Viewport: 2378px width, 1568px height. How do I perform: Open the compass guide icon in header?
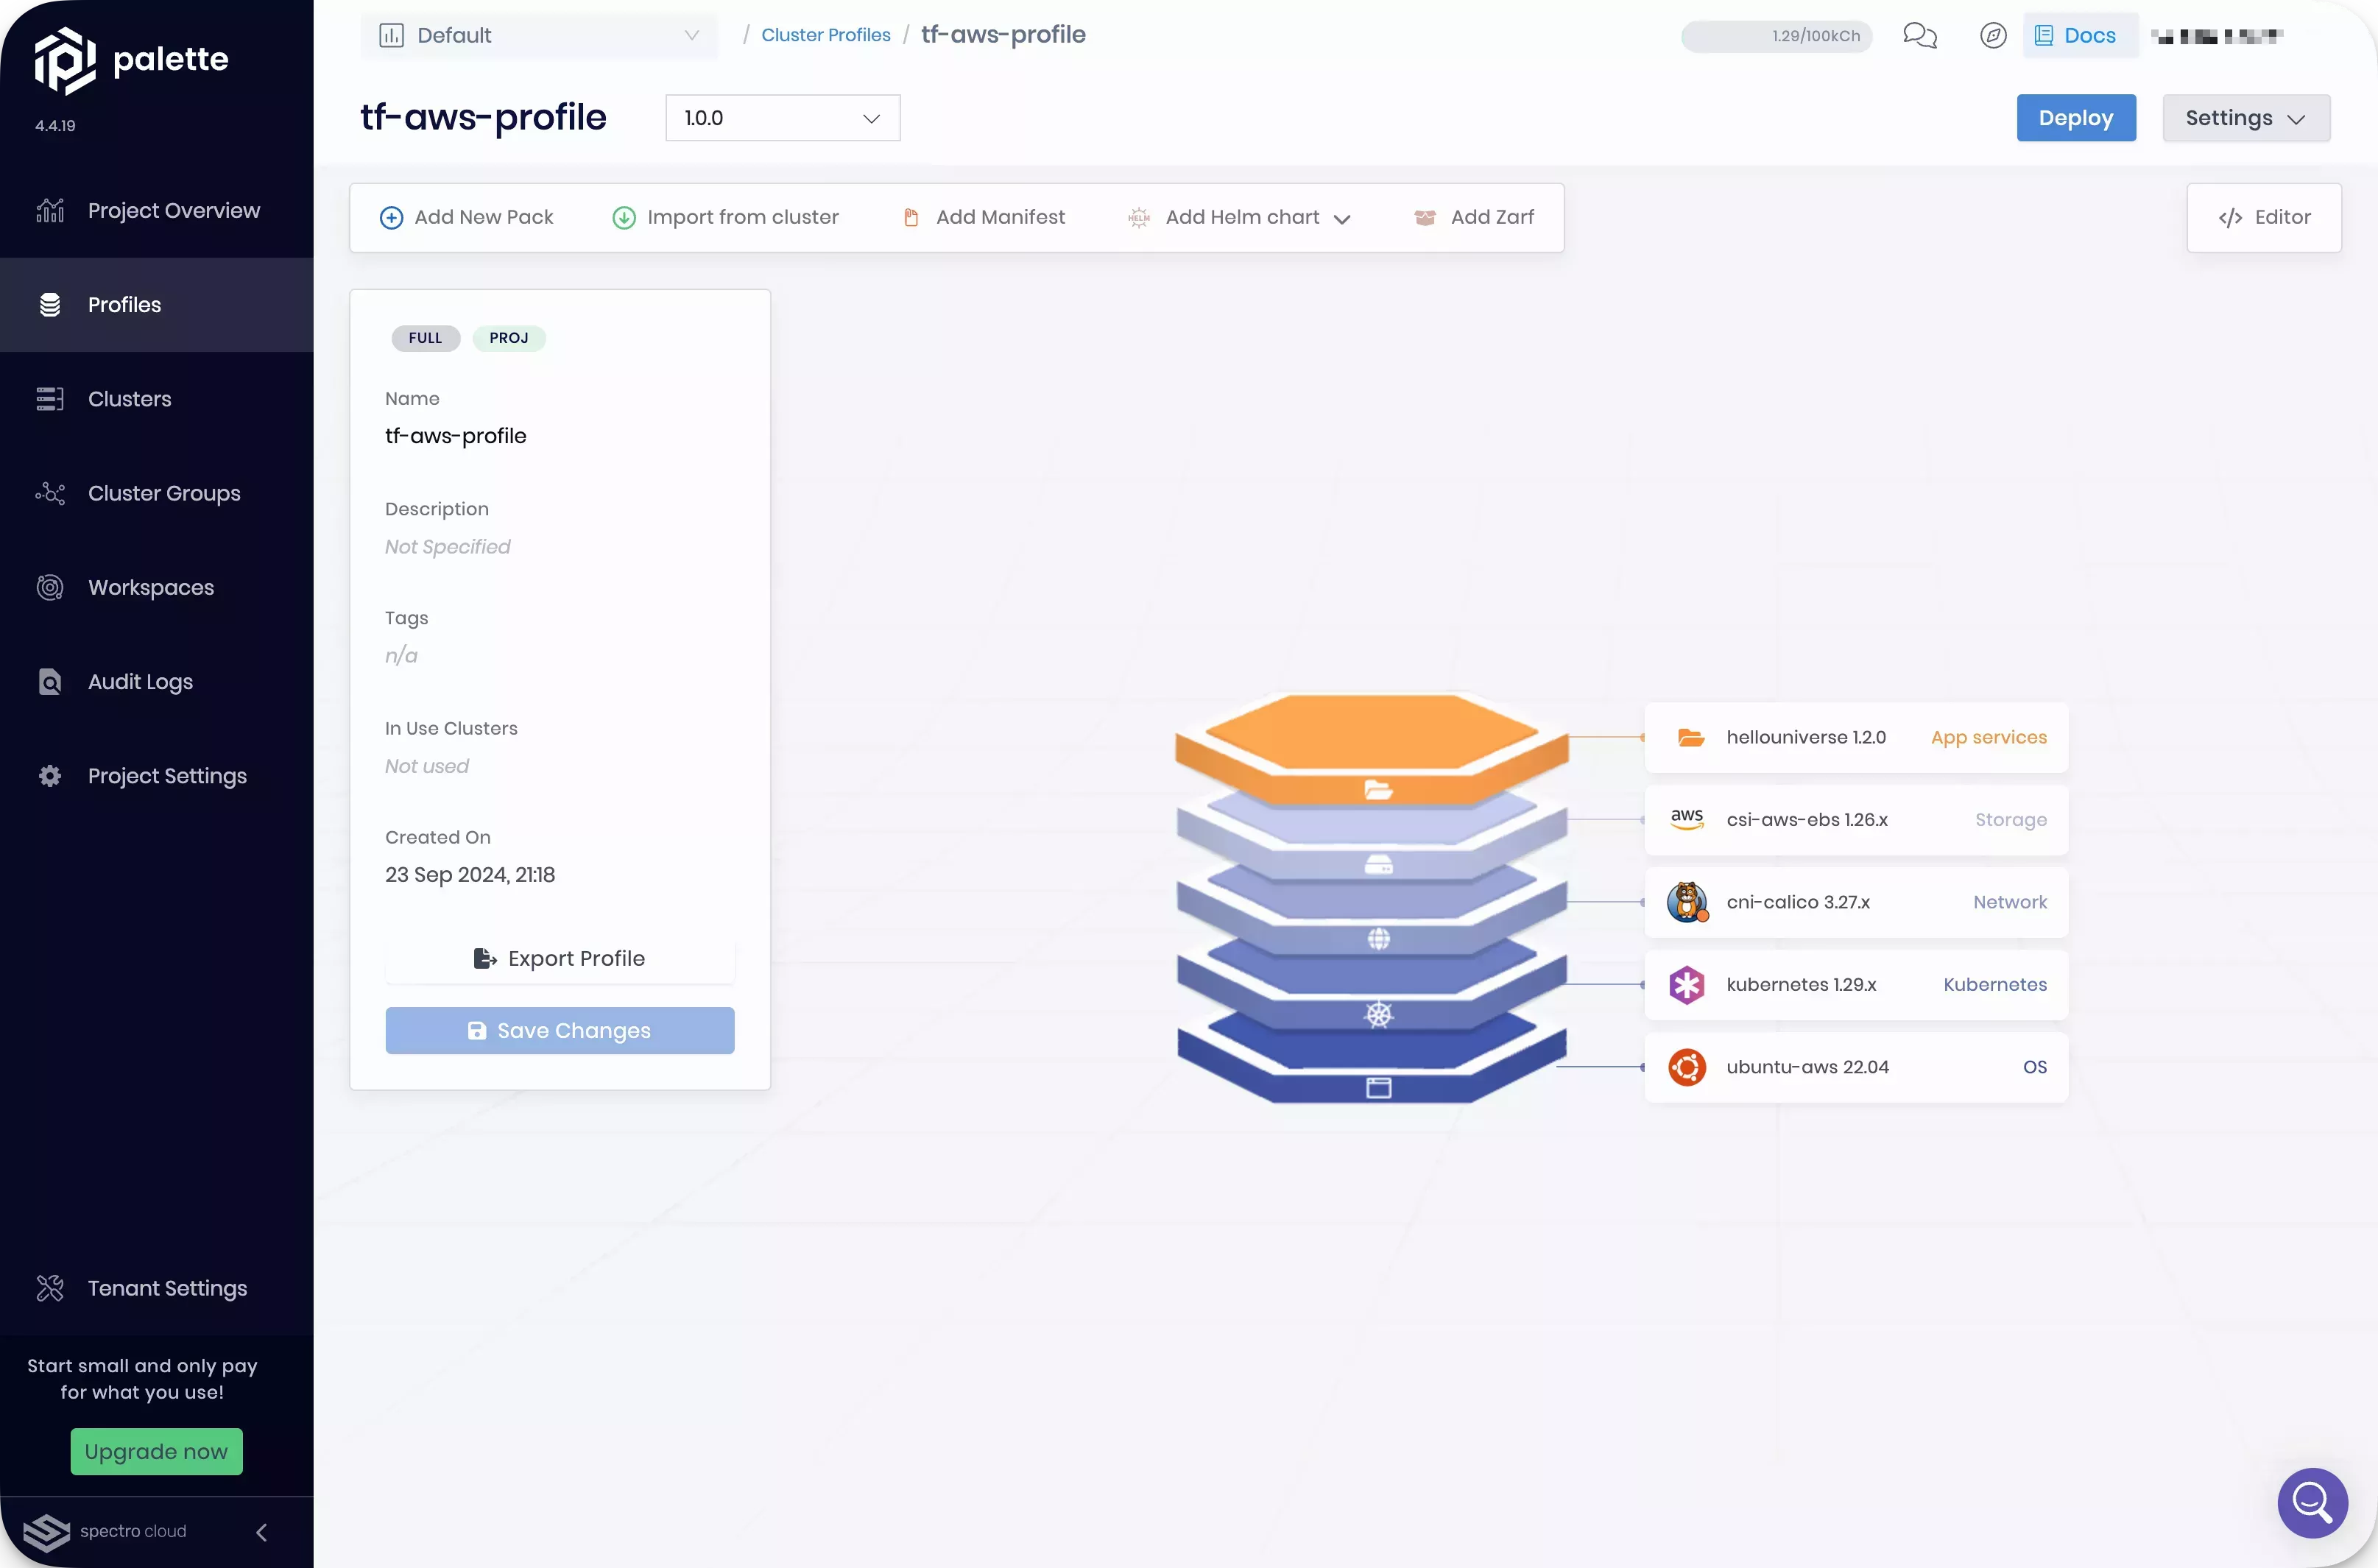point(1992,35)
